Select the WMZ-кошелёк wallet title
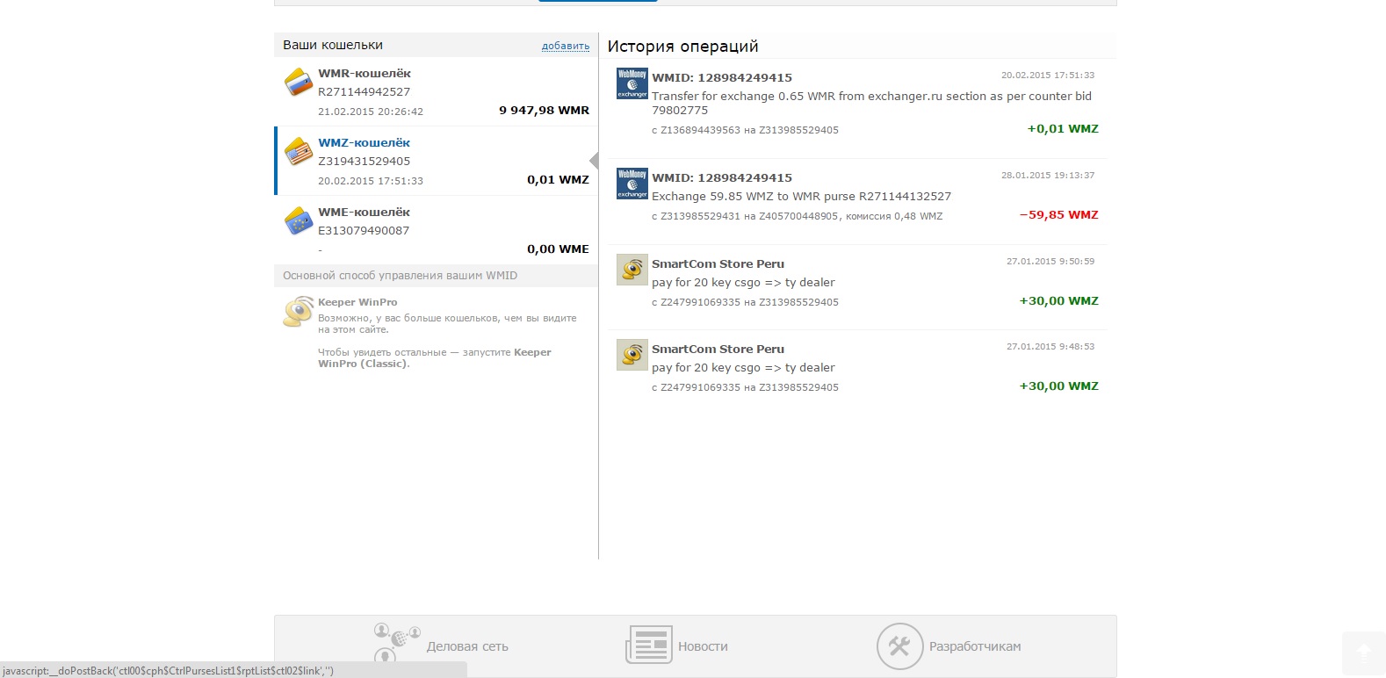 (365, 143)
